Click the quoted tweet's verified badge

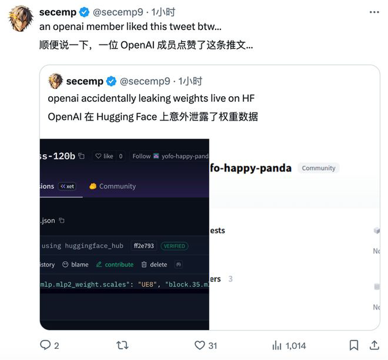click(111, 82)
